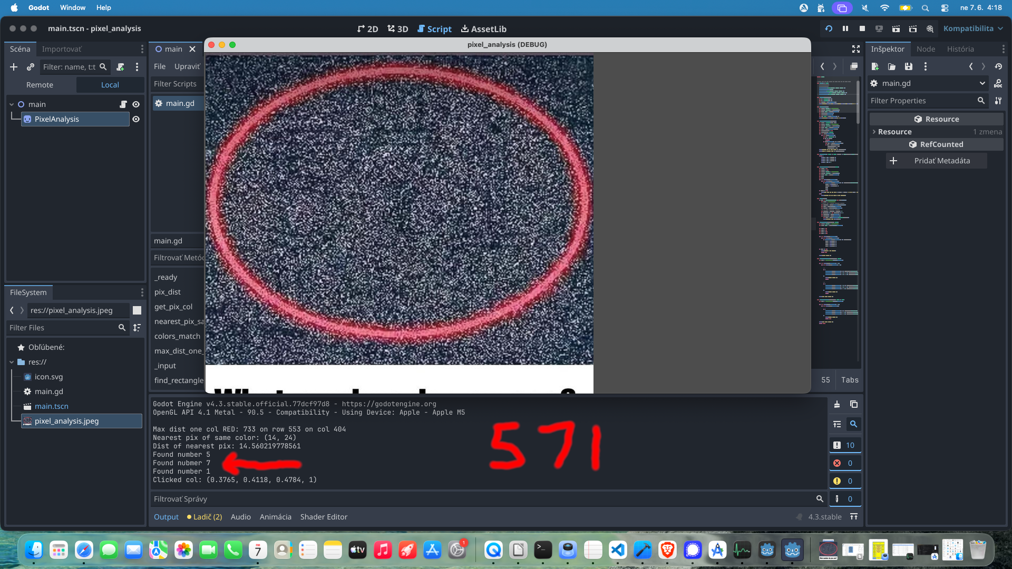Save resource icon in Inspector
This screenshot has height=569, width=1012.
click(x=909, y=66)
